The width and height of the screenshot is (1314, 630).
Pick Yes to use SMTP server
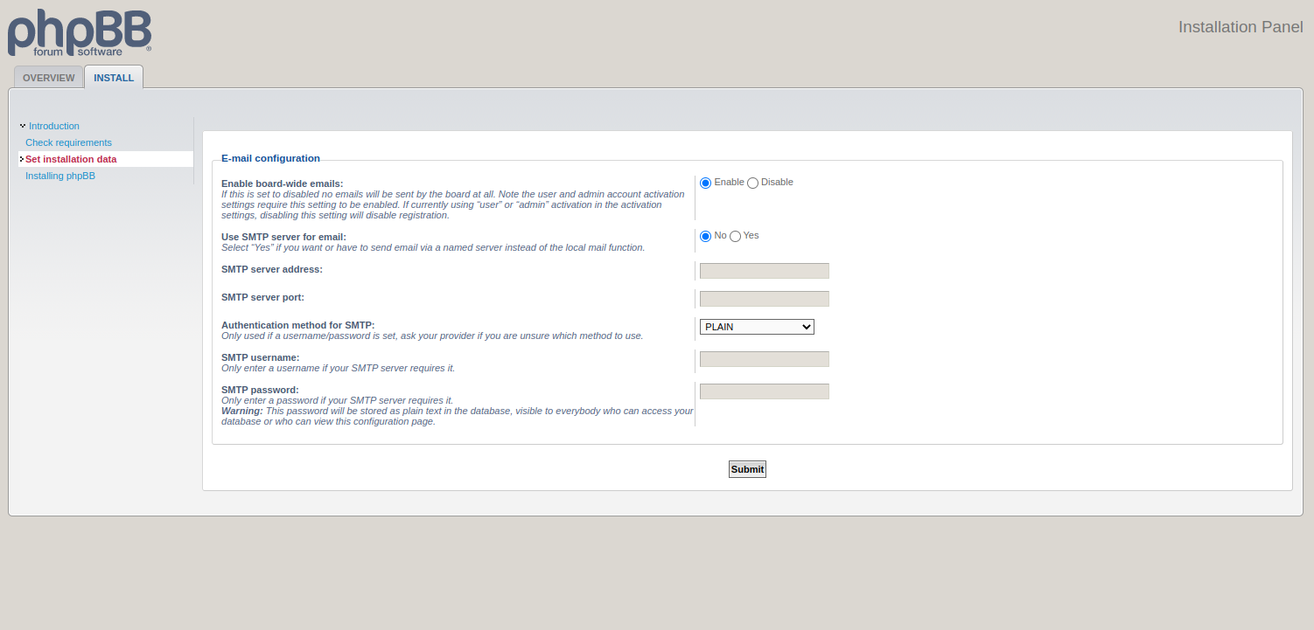click(735, 236)
